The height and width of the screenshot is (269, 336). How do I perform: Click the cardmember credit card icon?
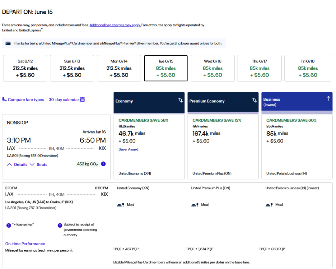pyautogui.click(x=8, y=43)
